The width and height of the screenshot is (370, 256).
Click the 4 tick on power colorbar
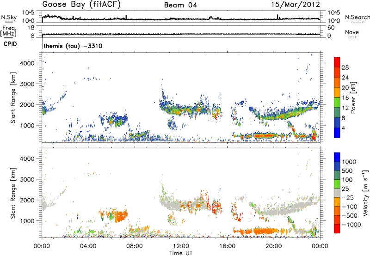344,128
